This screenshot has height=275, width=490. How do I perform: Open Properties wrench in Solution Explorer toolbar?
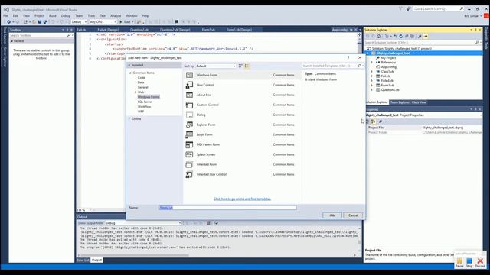click(x=420, y=37)
